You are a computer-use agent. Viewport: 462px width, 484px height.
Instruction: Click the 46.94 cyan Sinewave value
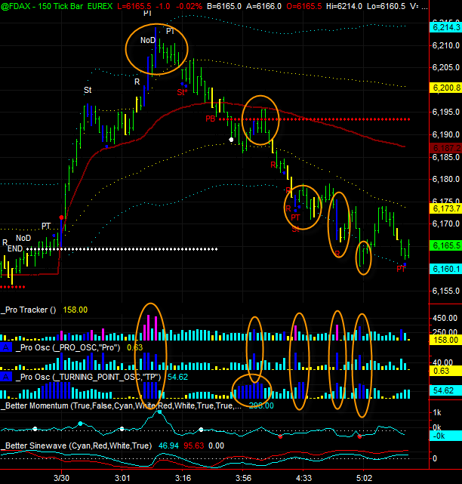coord(168,445)
